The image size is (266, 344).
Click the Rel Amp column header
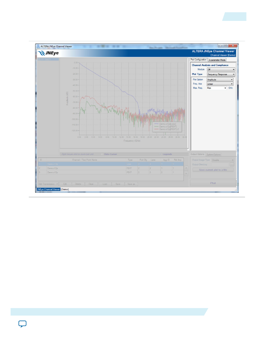(x=178, y=160)
